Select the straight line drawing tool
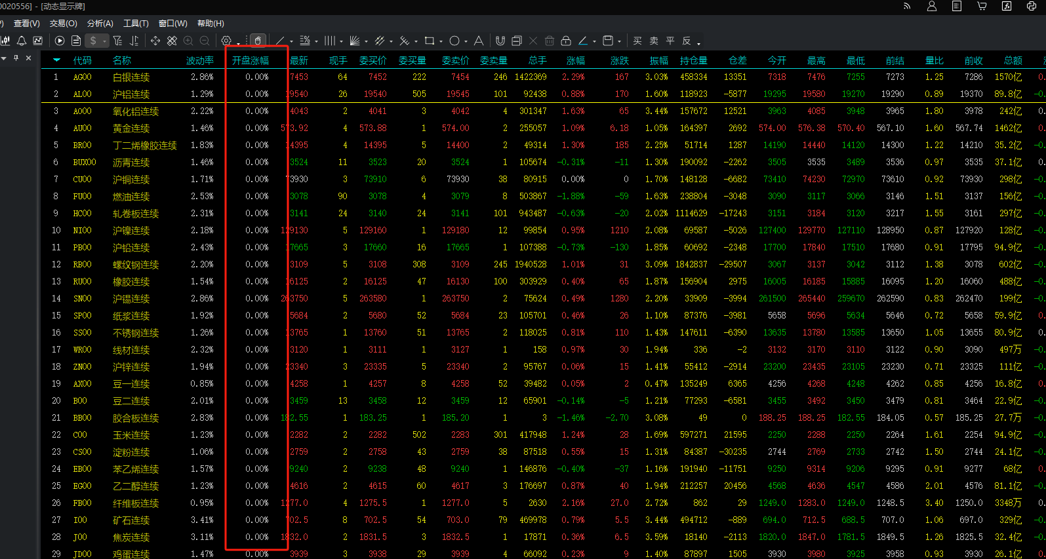1046x559 pixels. pos(281,41)
